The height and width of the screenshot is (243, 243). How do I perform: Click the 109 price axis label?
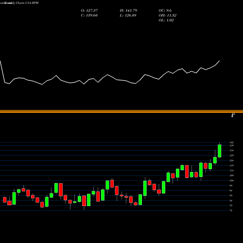coord(232,175)
